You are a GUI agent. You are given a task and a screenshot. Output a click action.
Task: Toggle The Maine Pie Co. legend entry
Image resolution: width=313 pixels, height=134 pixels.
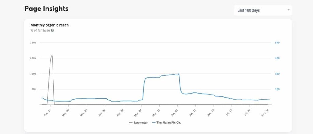click(171, 123)
